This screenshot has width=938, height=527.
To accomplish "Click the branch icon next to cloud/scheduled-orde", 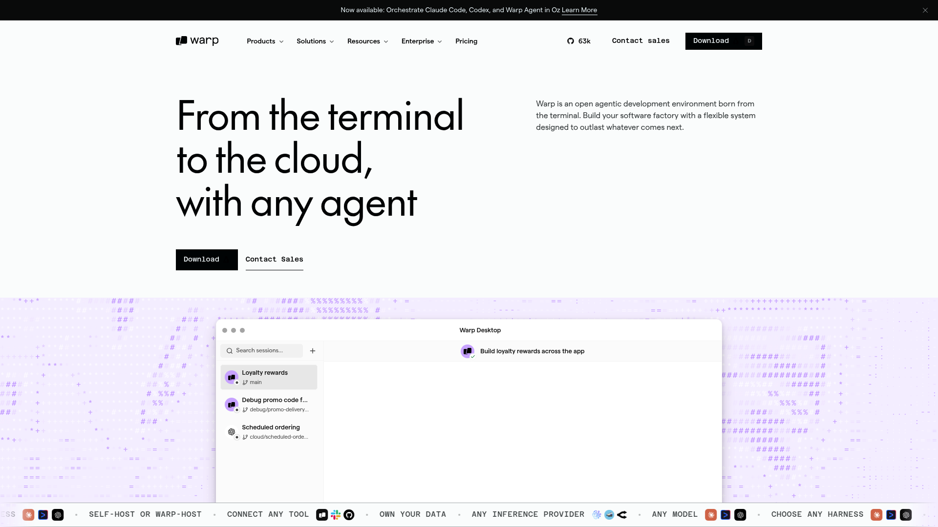I will 245,437.
